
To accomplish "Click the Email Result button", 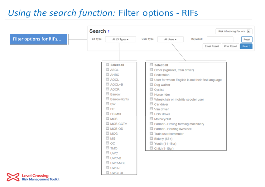I will pos(212,46).
